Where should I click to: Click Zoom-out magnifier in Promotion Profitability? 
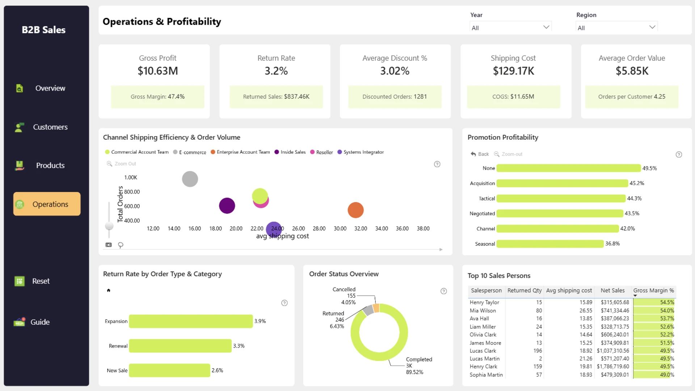point(497,154)
